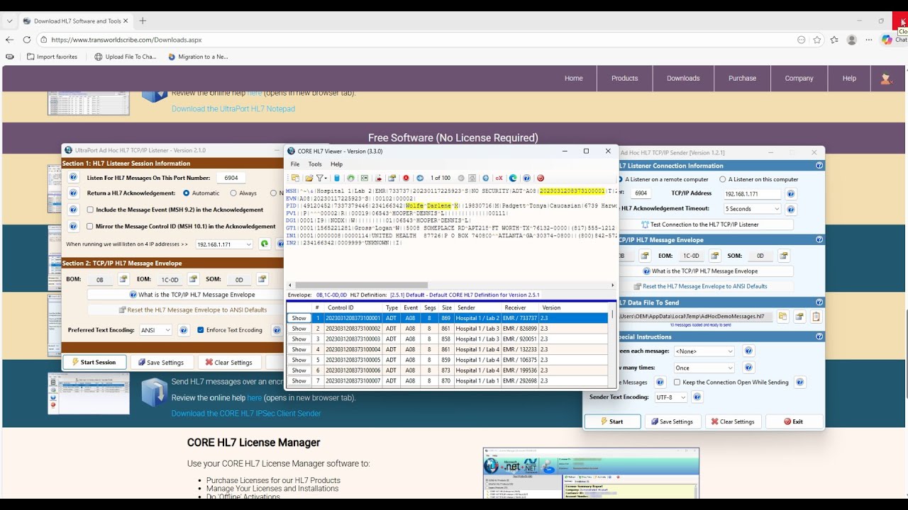Click the help icon beside the Sender TCP/IP Address
The image size is (908, 510).
coord(791,193)
